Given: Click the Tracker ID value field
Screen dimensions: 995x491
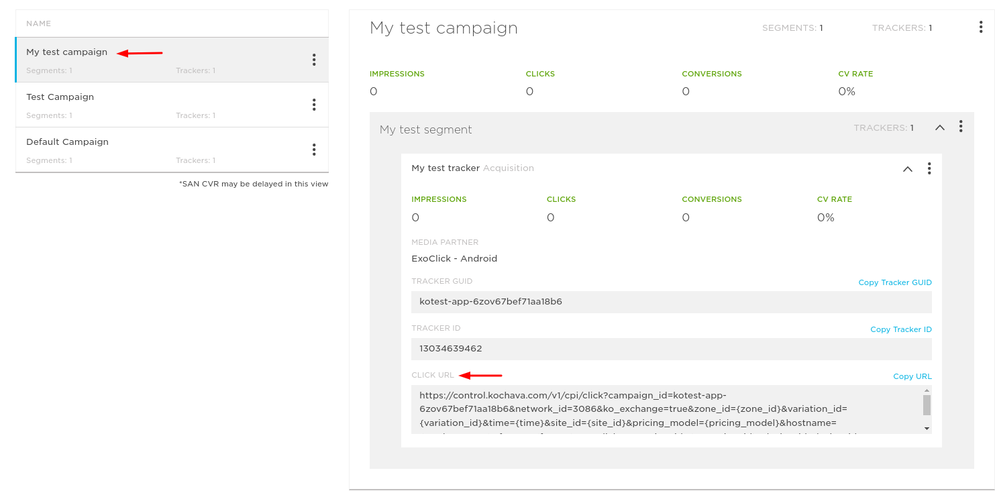Looking at the screenshot, I should (x=671, y=349).
